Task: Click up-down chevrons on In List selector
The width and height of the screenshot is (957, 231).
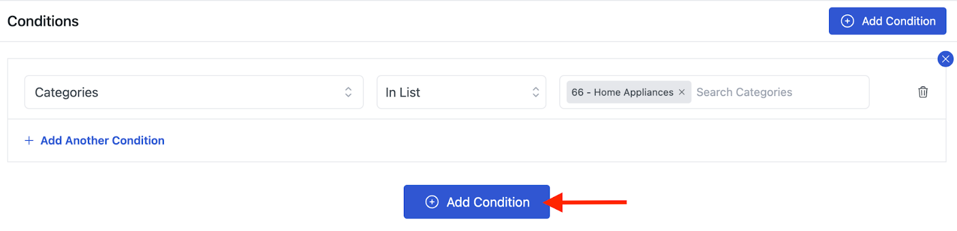Action: pos(536,92)
